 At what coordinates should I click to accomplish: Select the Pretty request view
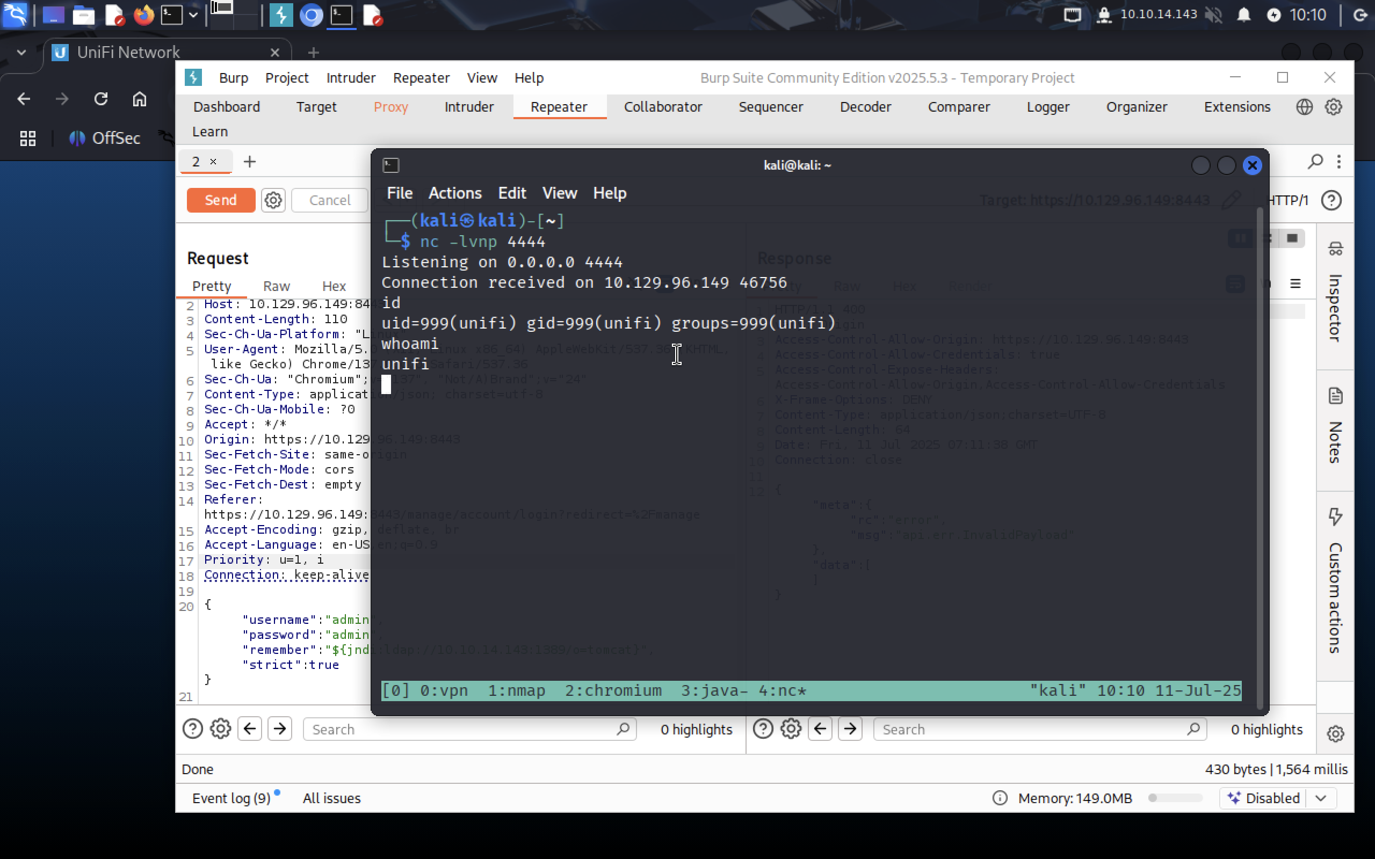(212, 286)
